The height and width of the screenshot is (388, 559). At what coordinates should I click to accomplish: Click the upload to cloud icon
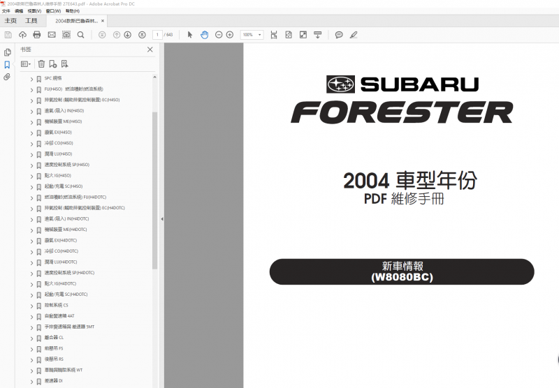coord(22,35)
